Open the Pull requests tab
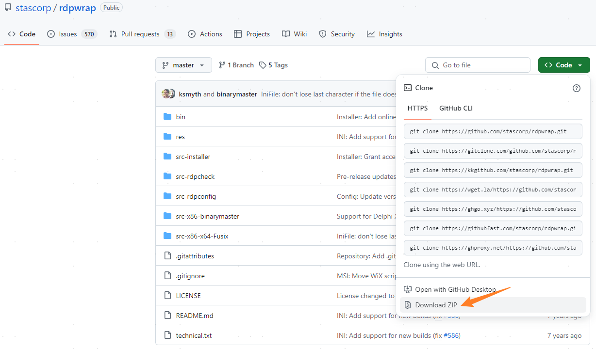 coord(142,34)
